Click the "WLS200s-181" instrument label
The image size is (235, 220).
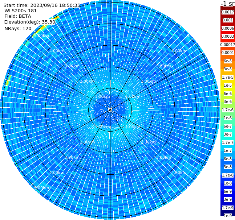click(20, 11)
